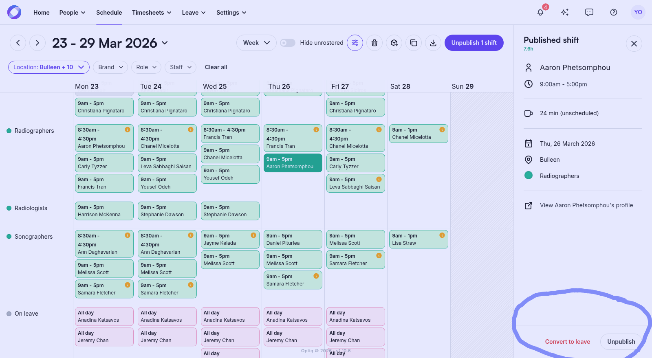This screenshot has height=358, width=652.
Task: Open the Timesheets menu
Action: (152, 13)
